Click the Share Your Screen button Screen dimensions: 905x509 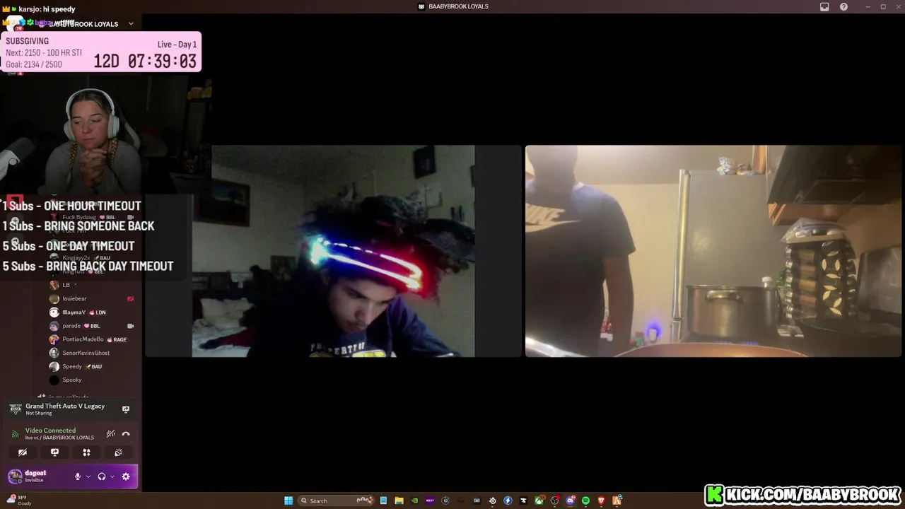54,452
